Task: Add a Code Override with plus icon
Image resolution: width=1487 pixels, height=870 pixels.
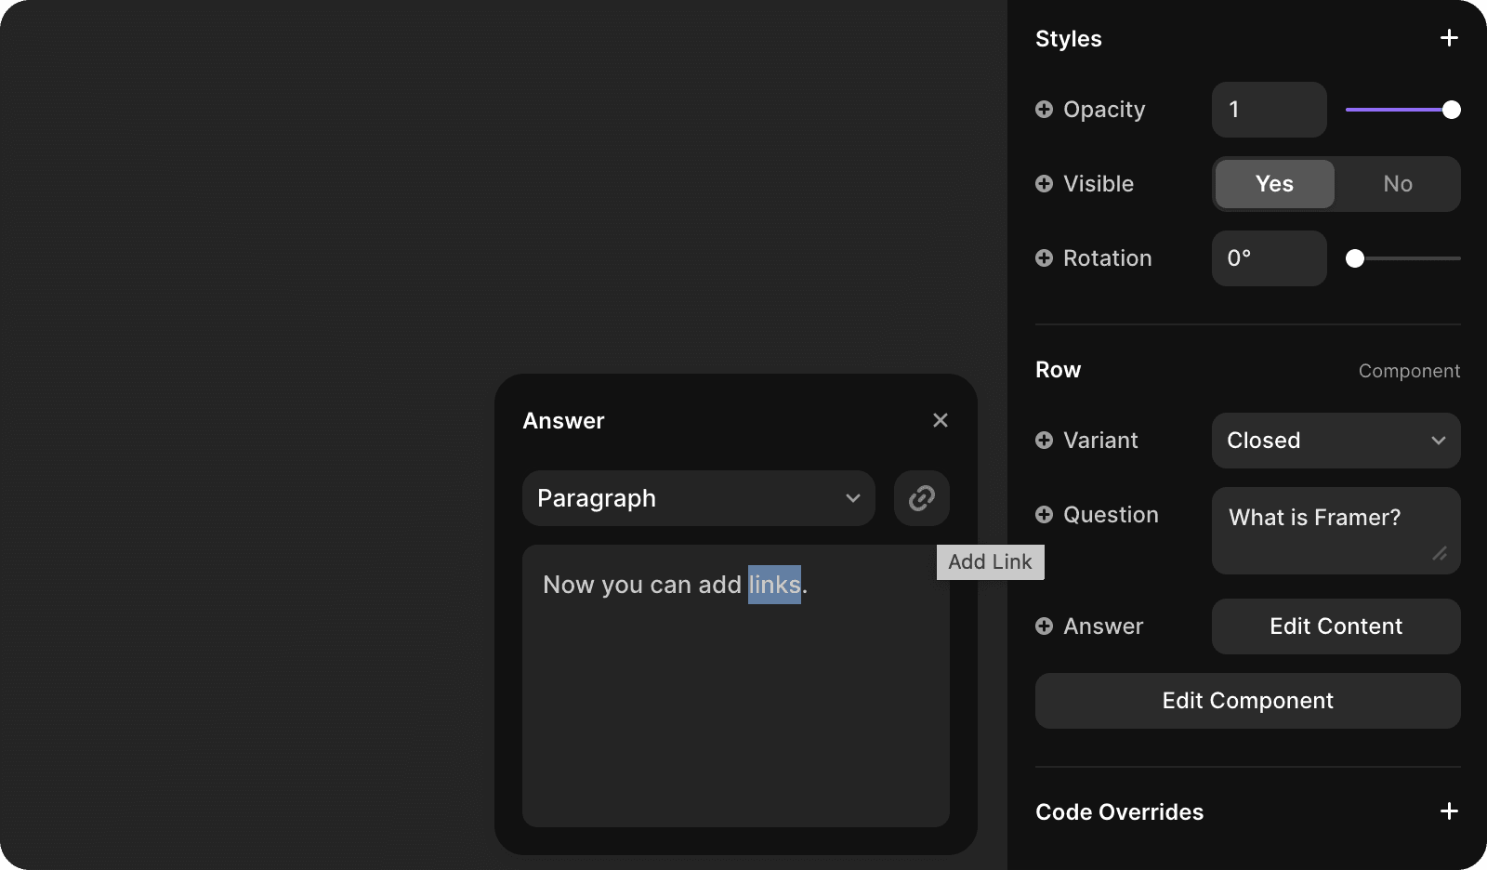Action: click(1448, 811)
